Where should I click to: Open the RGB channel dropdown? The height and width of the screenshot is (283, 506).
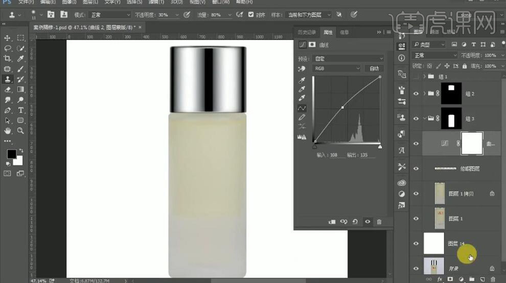[x=337, y=68]
